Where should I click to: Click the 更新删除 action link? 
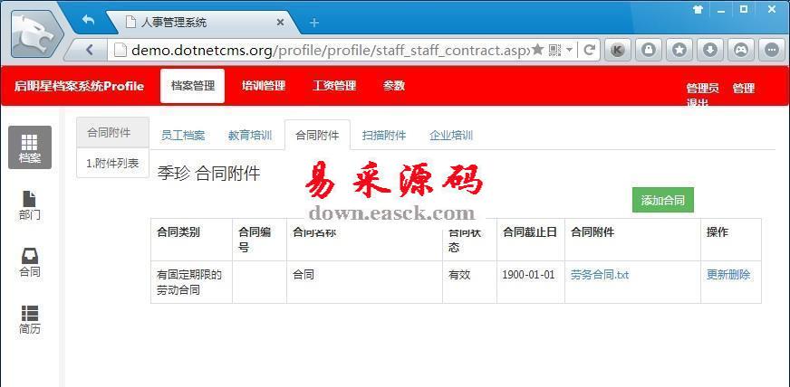point(728,275)
